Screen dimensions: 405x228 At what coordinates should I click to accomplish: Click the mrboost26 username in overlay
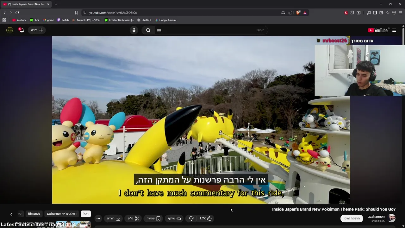[x=334, y=41]
